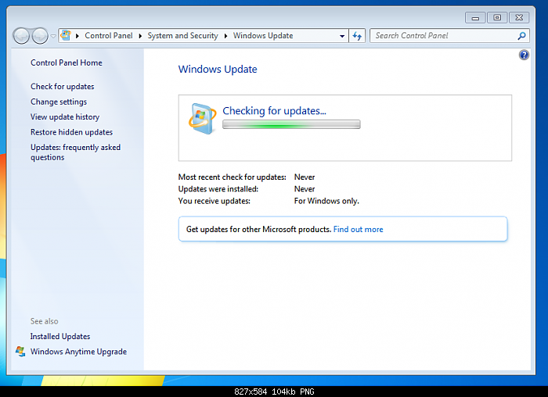Expand the arrow after Control Panel breadcrumb

tap(140, 36)
